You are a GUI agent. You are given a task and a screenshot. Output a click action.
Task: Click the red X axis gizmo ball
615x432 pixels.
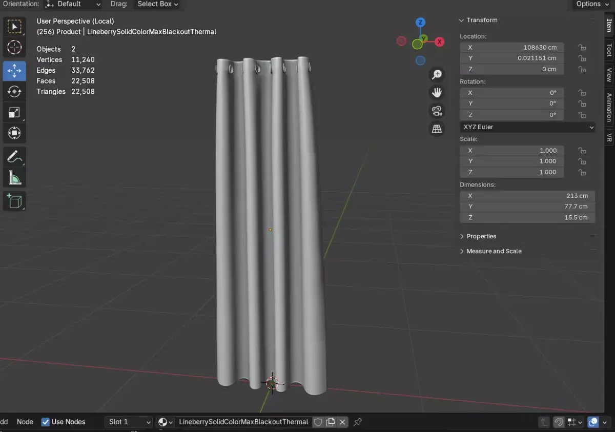pos(439,42)
